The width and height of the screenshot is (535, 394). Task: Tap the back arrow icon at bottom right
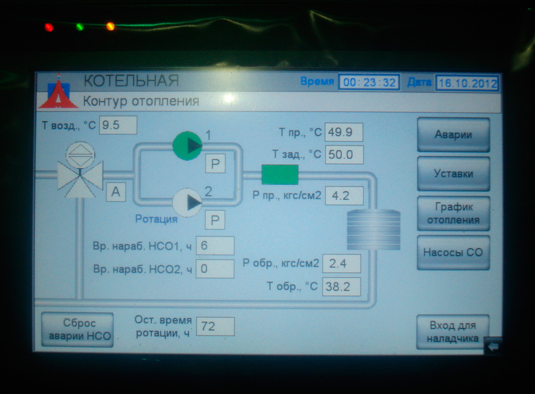pyautogui.click(x=492, y=347)
